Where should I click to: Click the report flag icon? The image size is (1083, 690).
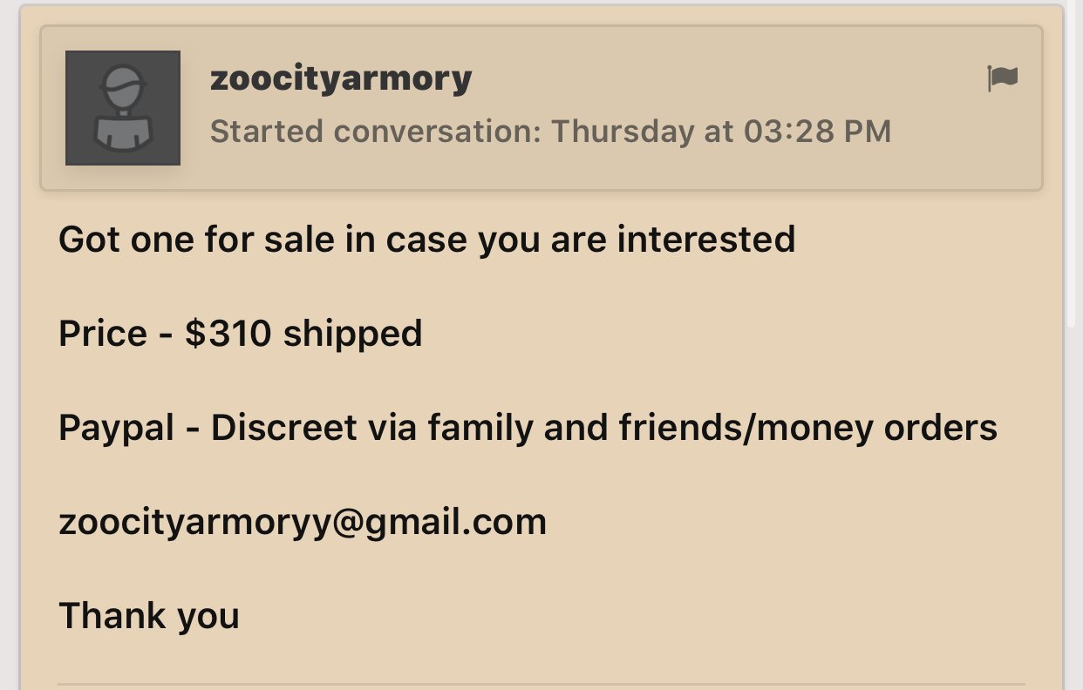tap(1002, 78)
